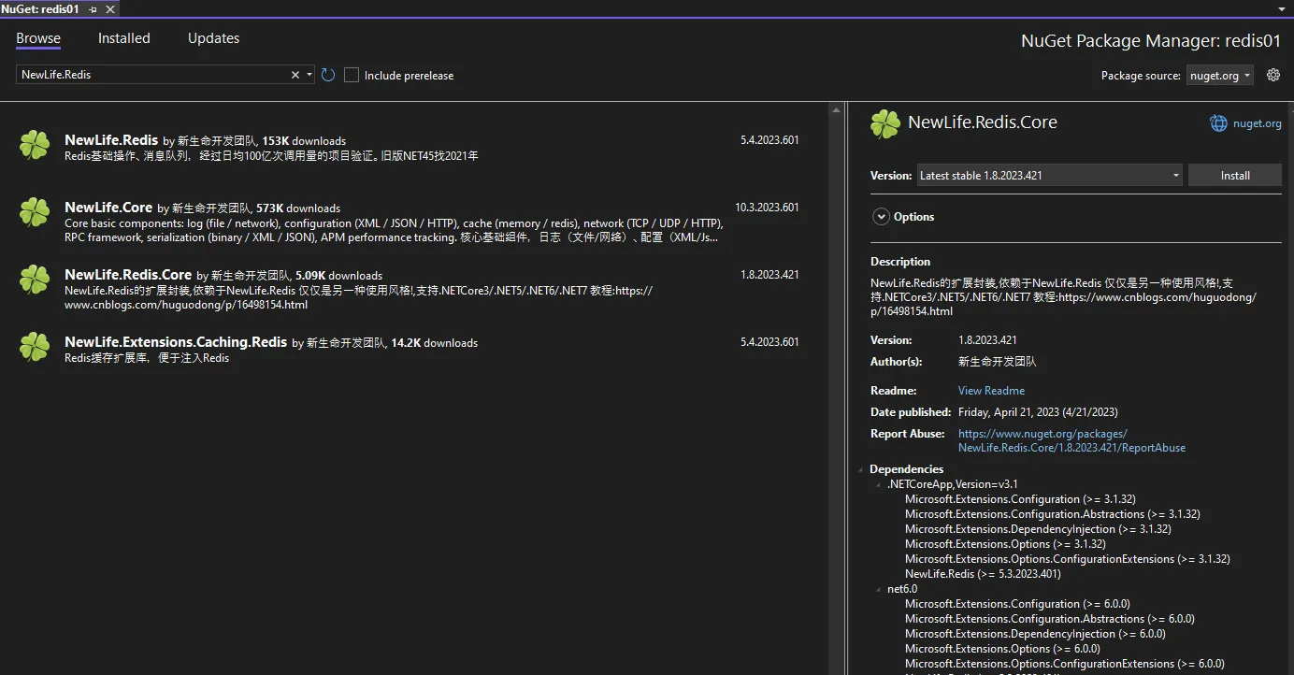Click version 1.8.2023.421 in the package list

point(769,275)
